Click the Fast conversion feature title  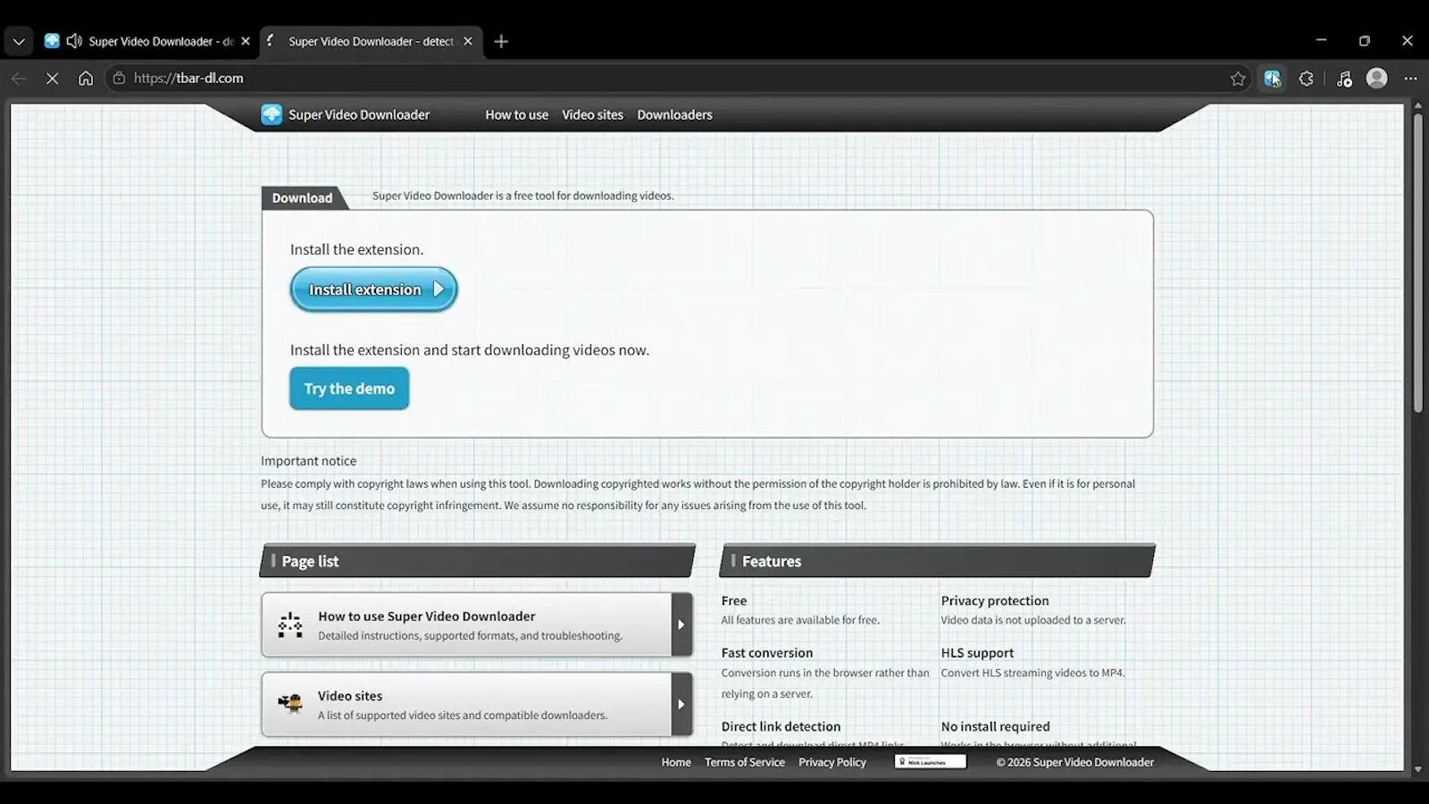767,653
